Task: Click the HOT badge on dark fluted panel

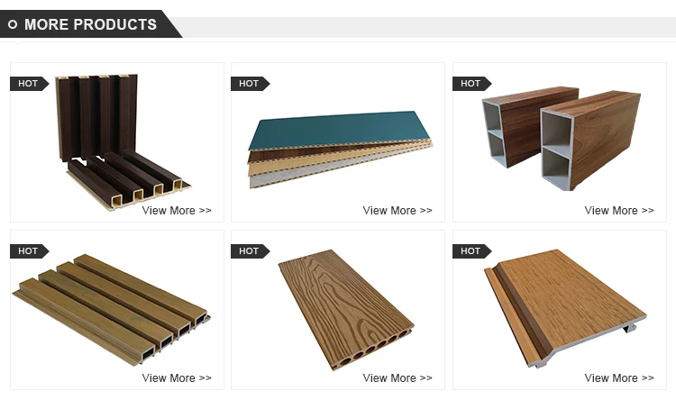Action: [30, 84]
